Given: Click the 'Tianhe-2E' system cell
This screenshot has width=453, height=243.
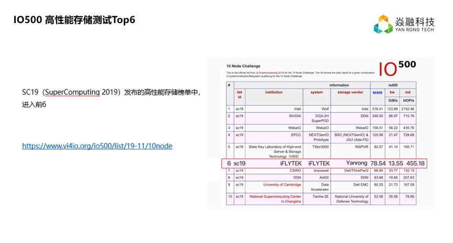Looking at the screenshot, I should click(320, 196).
